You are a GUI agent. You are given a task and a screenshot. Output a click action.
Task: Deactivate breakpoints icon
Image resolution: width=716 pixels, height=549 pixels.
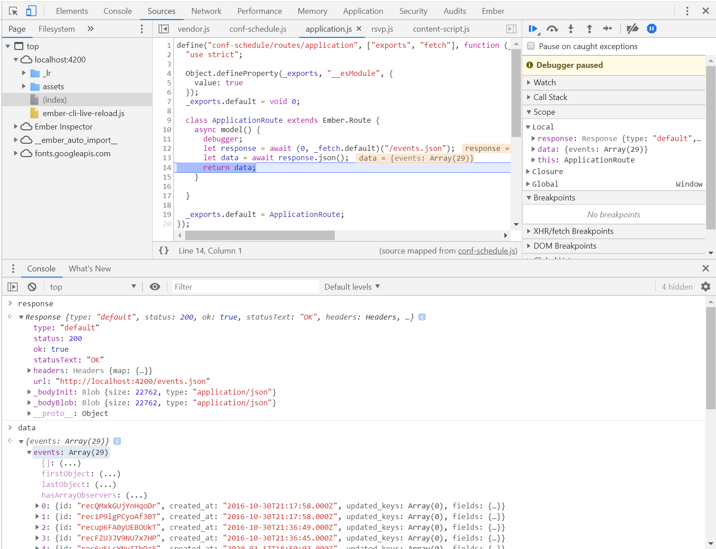click(x=632, y=29)
